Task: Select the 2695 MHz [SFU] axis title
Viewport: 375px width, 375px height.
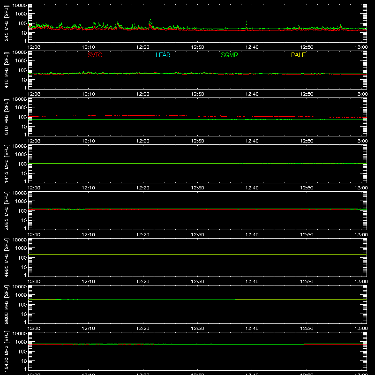Action: [x=6, y=210]
